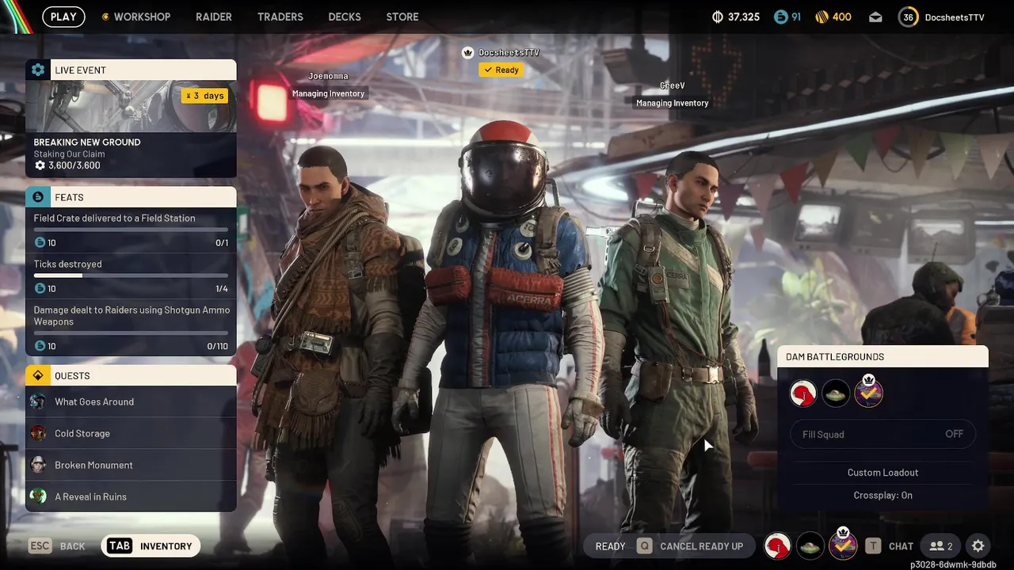Open the Chat button
The width and height of the screenshot is (1014, 570).
(x=890, y=546)
